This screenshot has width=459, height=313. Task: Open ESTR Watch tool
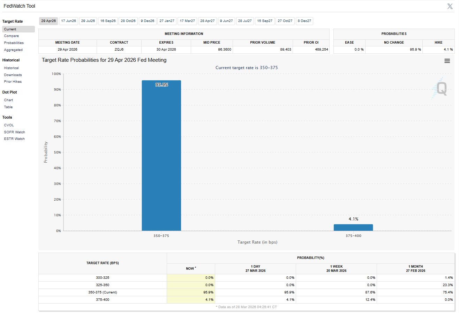14,139
